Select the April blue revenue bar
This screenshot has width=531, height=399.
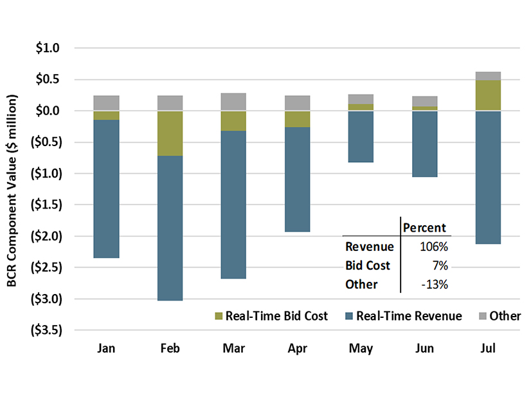pyautogui.click(x=296, y=179)
